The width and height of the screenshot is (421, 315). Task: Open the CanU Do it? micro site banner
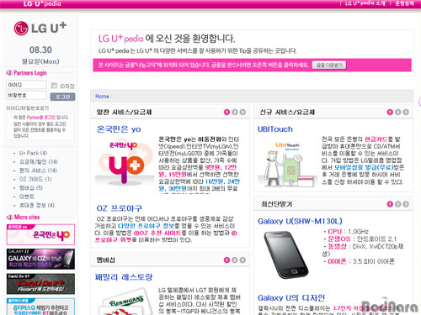coord(40,284)
